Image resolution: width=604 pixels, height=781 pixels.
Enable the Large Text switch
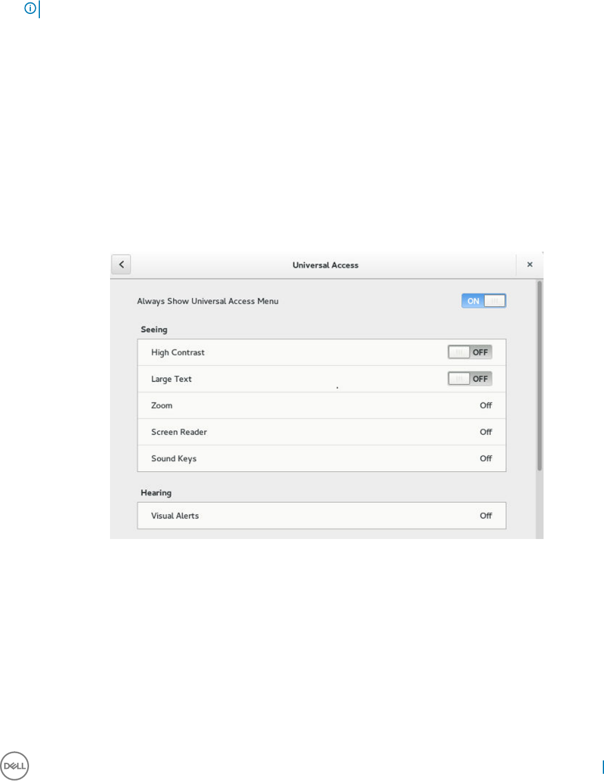470,379
